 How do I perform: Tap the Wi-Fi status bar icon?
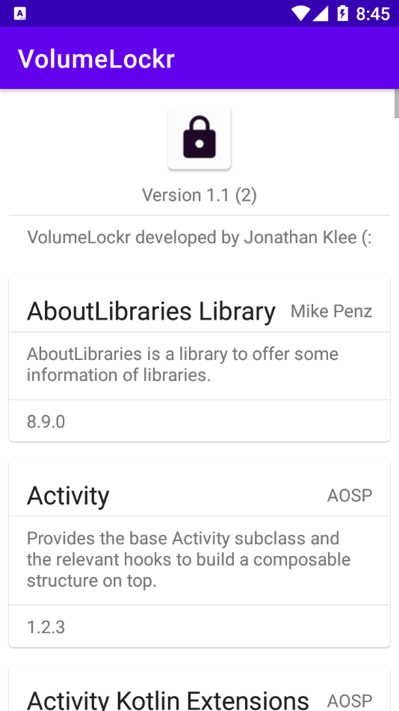tap(300, 13)
